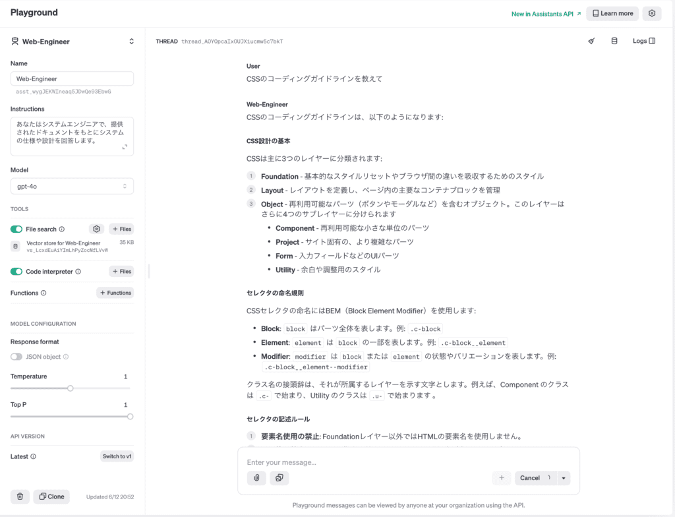Turn off Code interpreter toggle
The height and width of the screenshot is (517, 675).
[16, 271]
